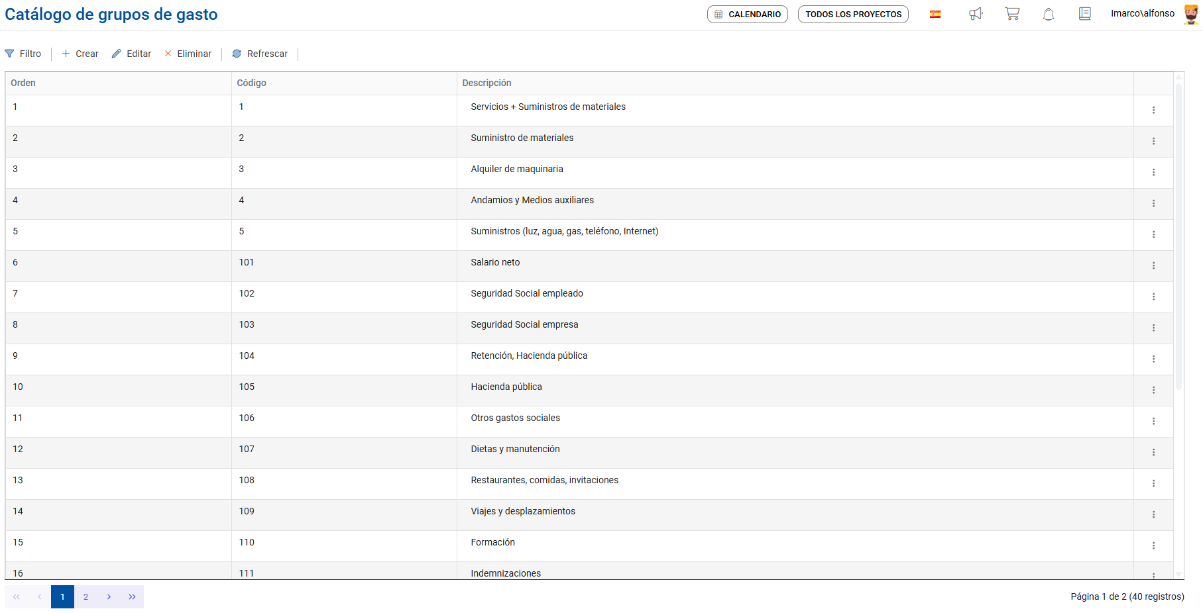Click the megaphone announcements icon

(976, 14)
